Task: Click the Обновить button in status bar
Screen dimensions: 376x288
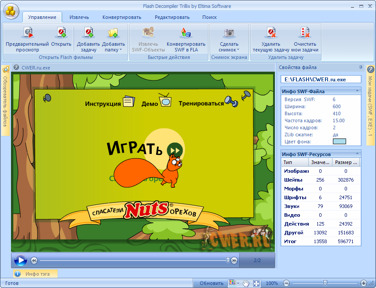Action: tap(211, 283)
